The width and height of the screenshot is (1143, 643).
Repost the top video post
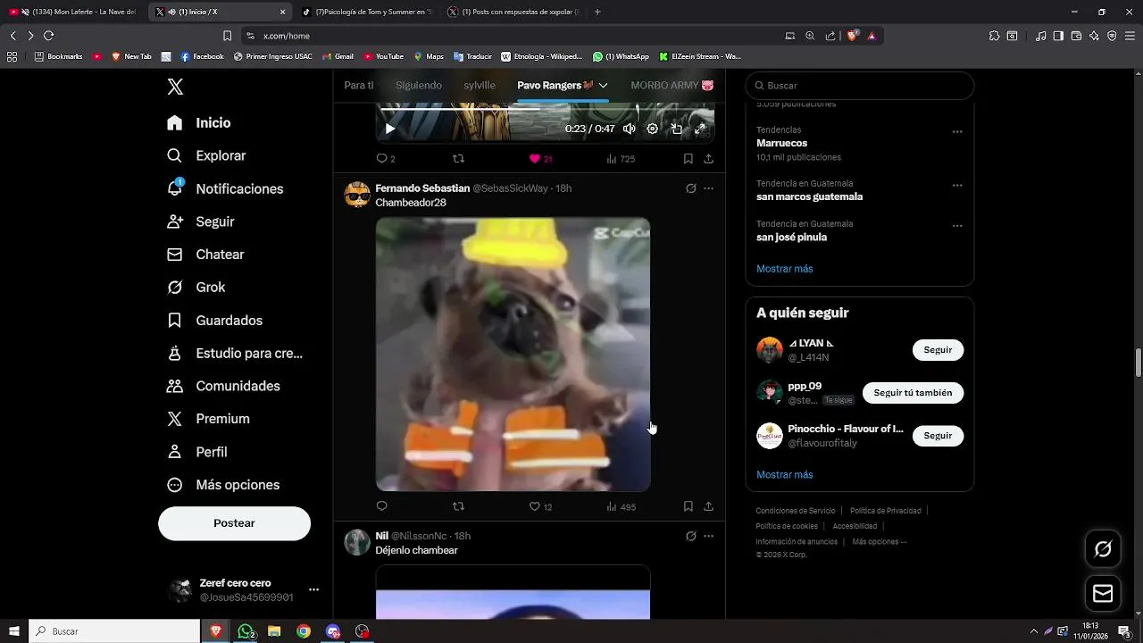458,159
